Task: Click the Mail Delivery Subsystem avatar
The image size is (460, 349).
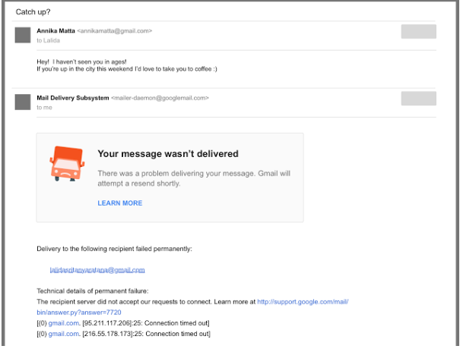Action: point(23,102)
